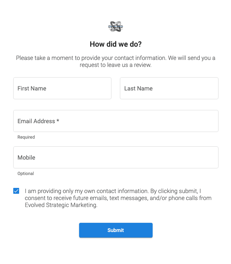Click the white checkmark icon in the consent box
Viewport: 231px width, 264px height.
(x=16, y=191)
